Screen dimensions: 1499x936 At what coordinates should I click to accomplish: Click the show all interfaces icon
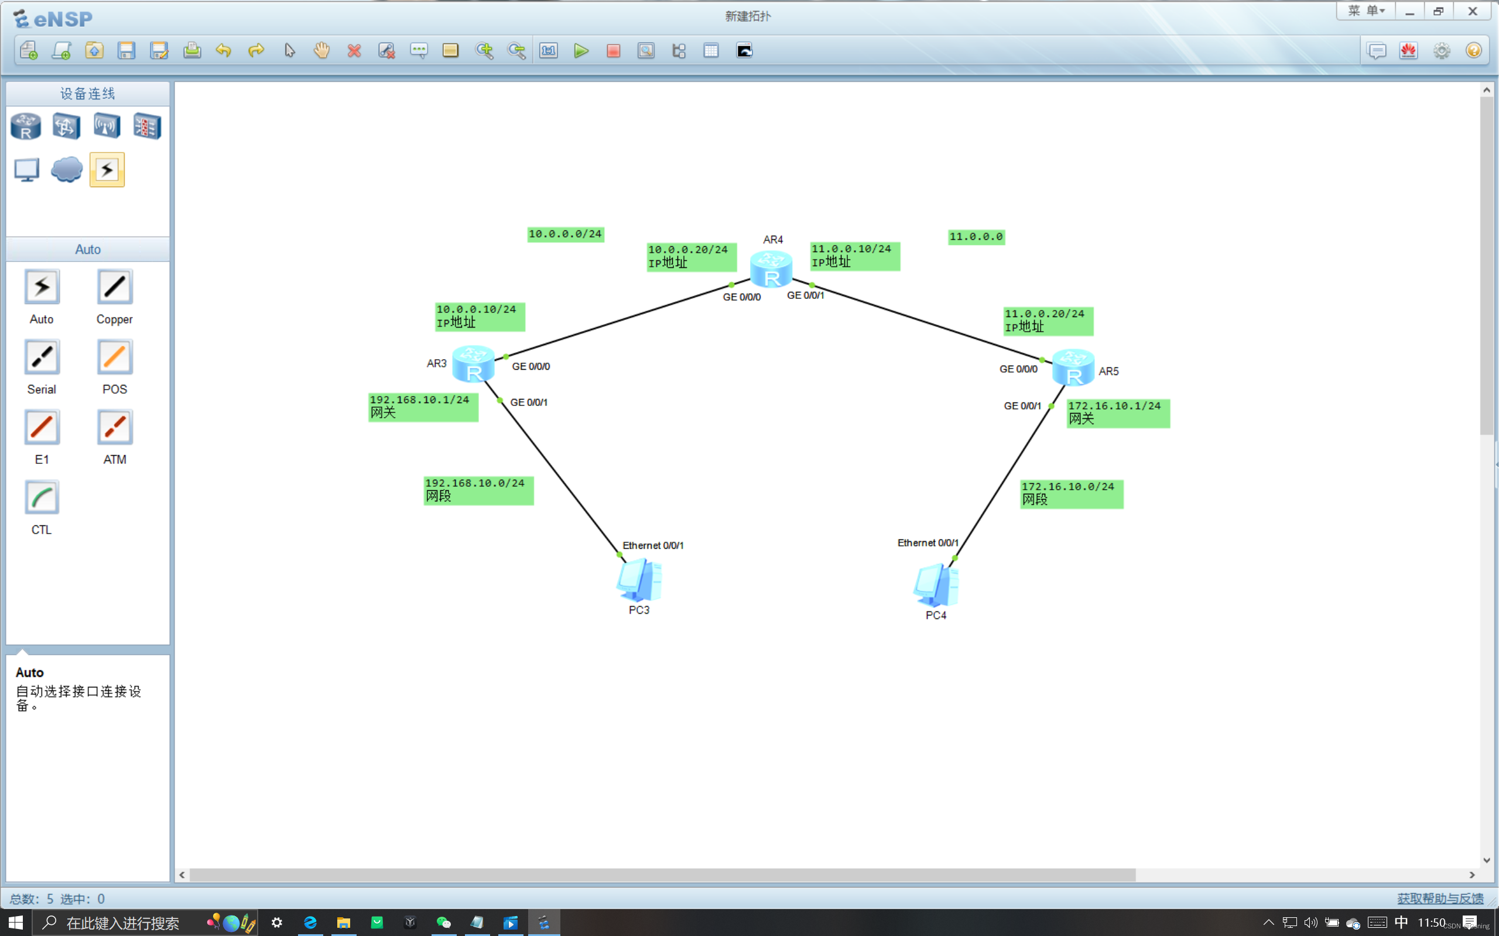click(x=679, y=51)
